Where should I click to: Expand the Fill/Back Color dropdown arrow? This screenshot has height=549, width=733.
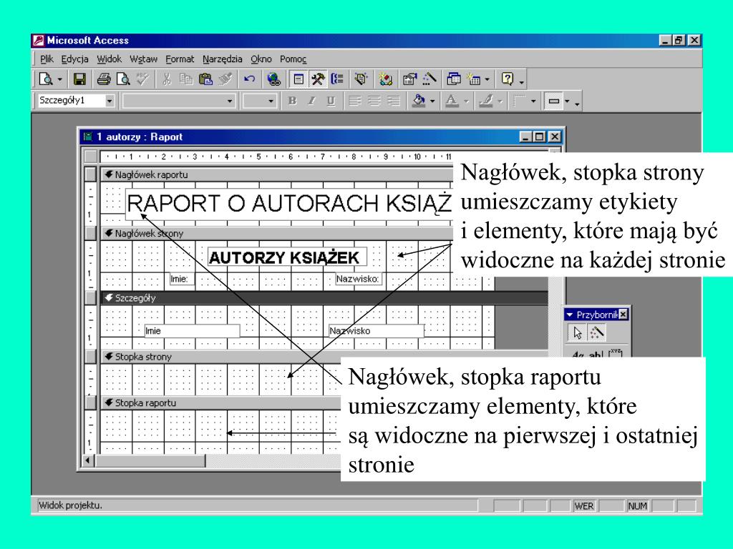click(x=432, y=102)
